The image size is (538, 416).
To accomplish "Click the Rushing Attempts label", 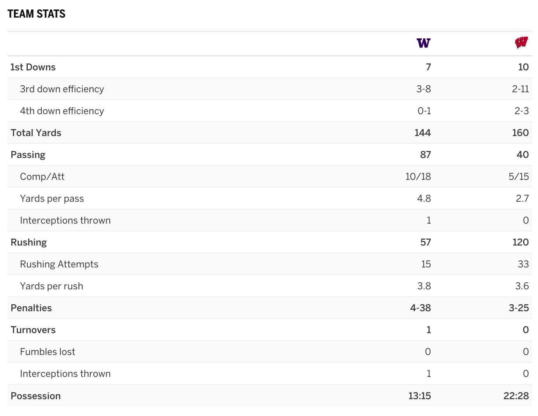I will 59,264.
